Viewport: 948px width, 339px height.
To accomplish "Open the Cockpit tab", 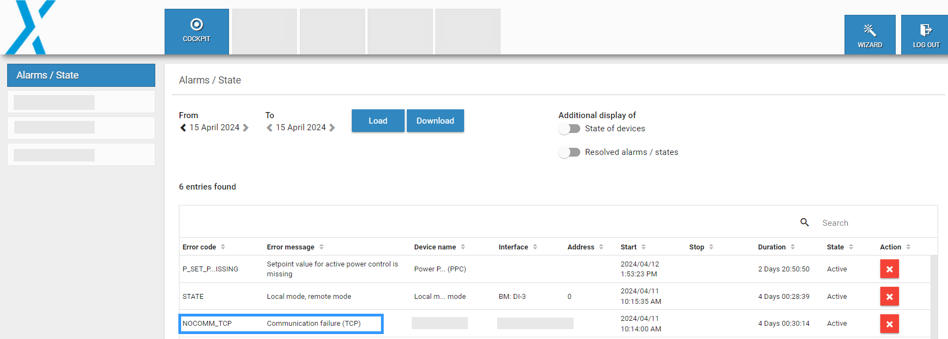I will pyautogui.click(x=197, y=31).
